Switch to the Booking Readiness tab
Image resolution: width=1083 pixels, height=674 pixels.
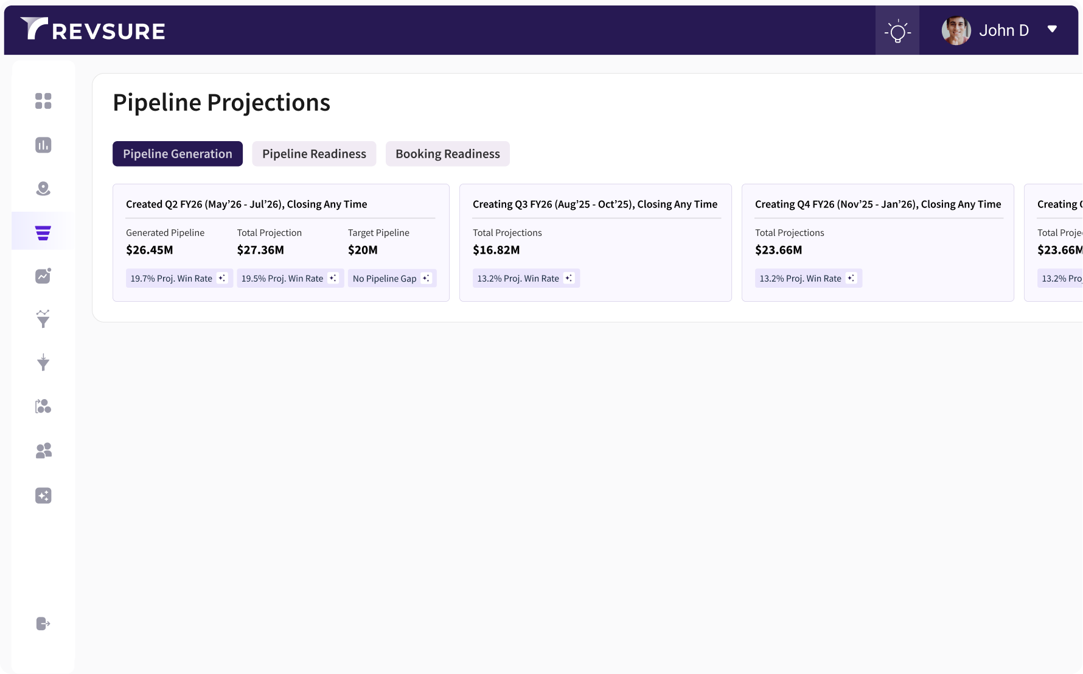[448, 154]
